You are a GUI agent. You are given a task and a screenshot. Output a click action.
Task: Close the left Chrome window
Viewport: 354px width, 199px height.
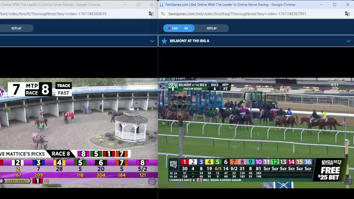(x=151, y=4)
